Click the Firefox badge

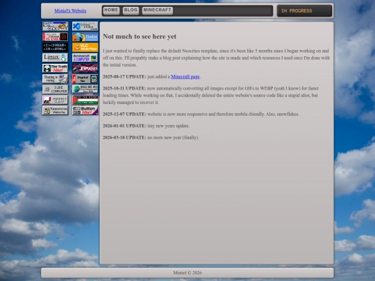[x=85, y=37]
